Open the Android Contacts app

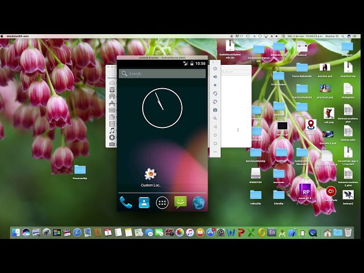pos(144,202)
